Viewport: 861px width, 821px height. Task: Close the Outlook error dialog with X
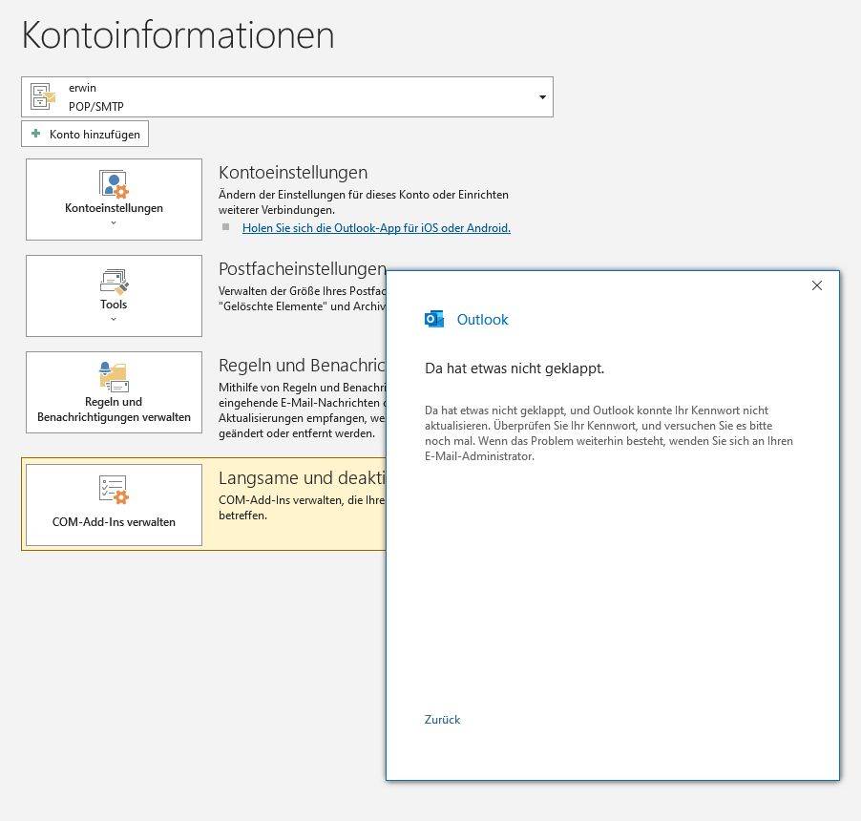coord(817,285)
